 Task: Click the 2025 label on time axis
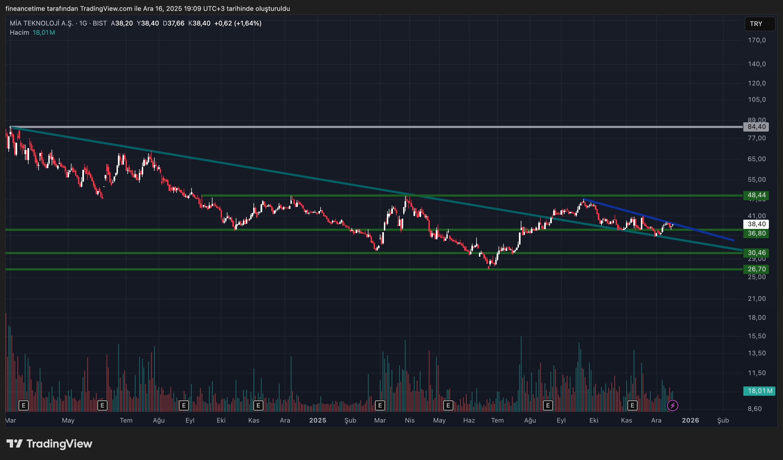click(x=318, y=420)
